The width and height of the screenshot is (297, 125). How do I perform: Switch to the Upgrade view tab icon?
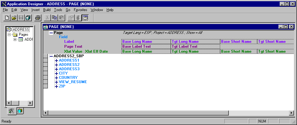point(20,111)
